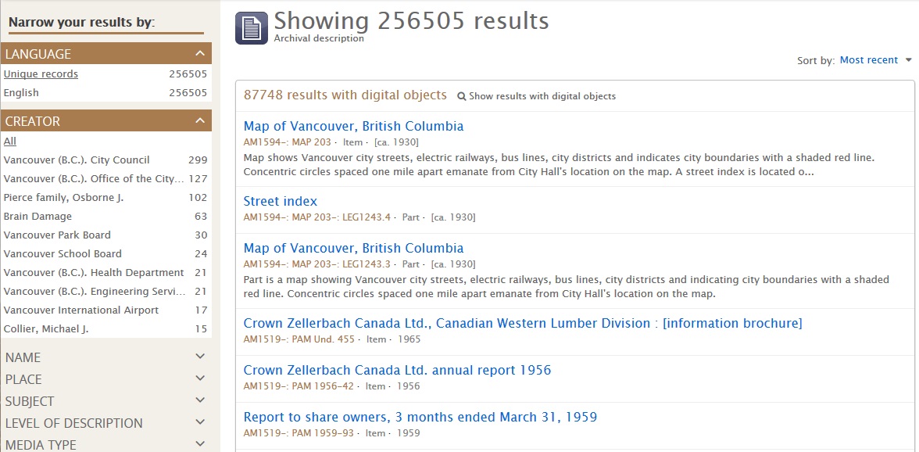Filter creator Vancouver (B.C.). City Council
The height and width of the screenshot is (452, 919).
coord(77,160)
